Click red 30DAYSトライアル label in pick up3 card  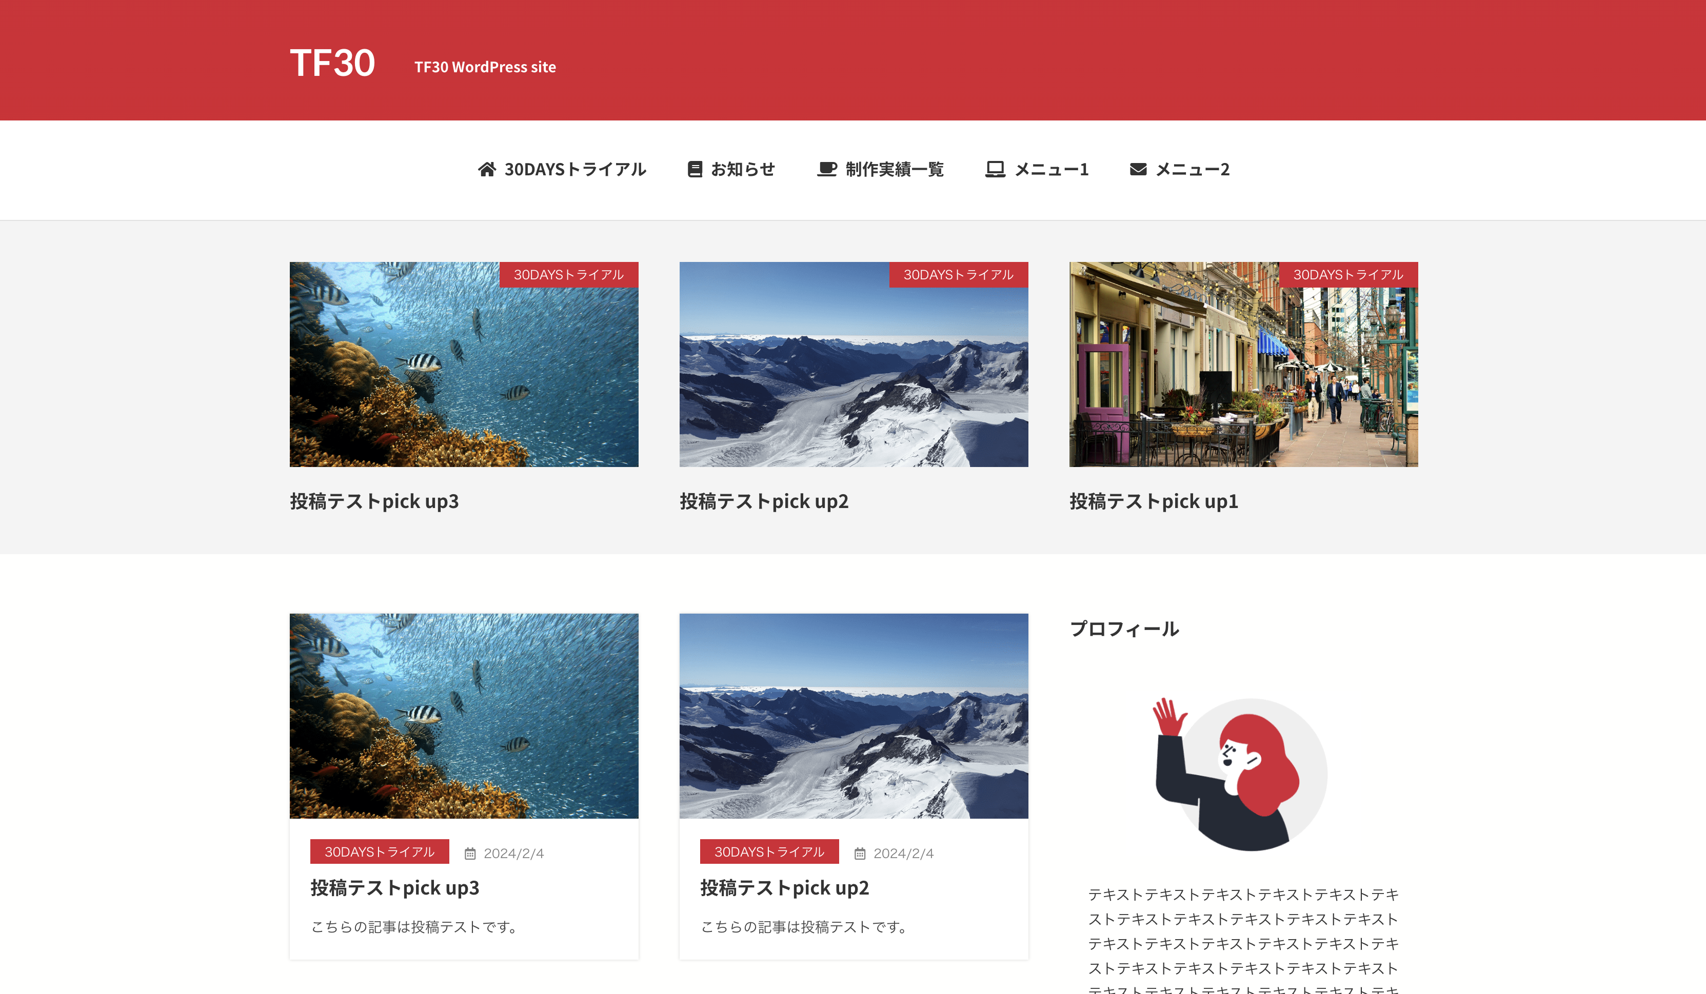pyautogui.click(x=379, y=852)
